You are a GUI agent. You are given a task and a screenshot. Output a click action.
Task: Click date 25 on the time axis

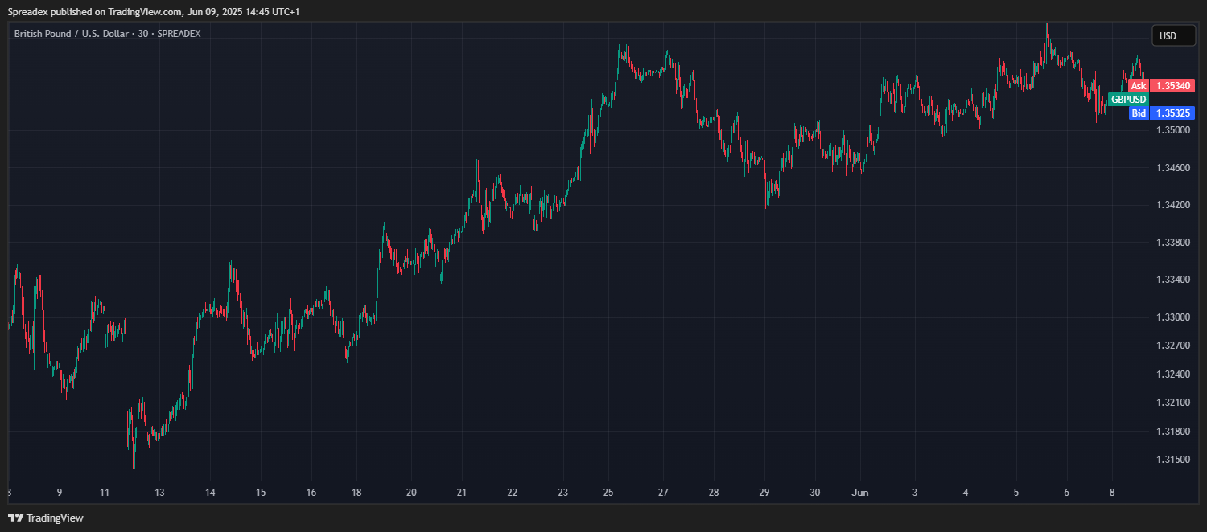tap(608, 493)
